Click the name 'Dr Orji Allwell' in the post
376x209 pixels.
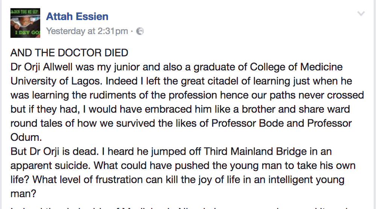[41, 67]
